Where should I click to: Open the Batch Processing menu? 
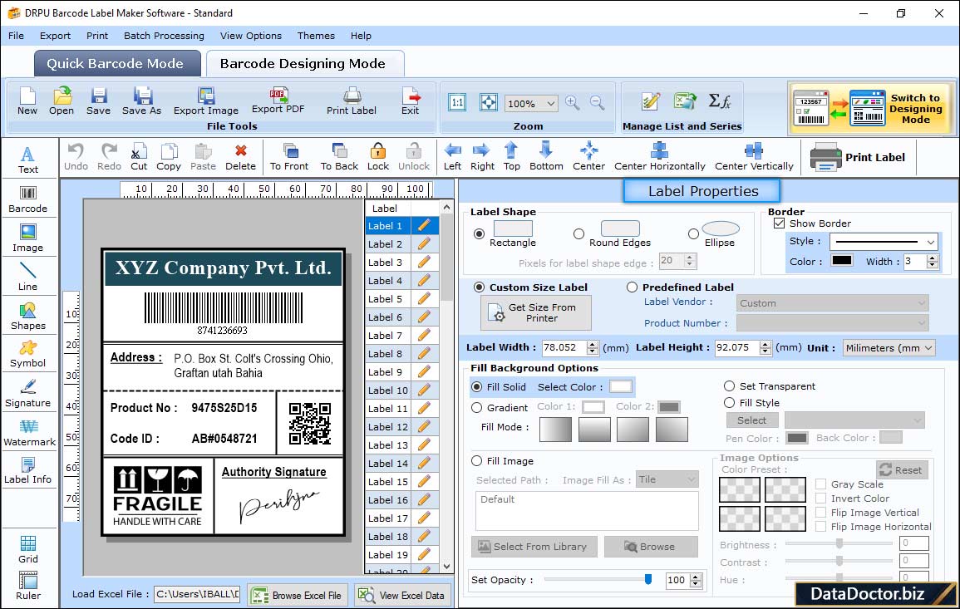point(164,36)
